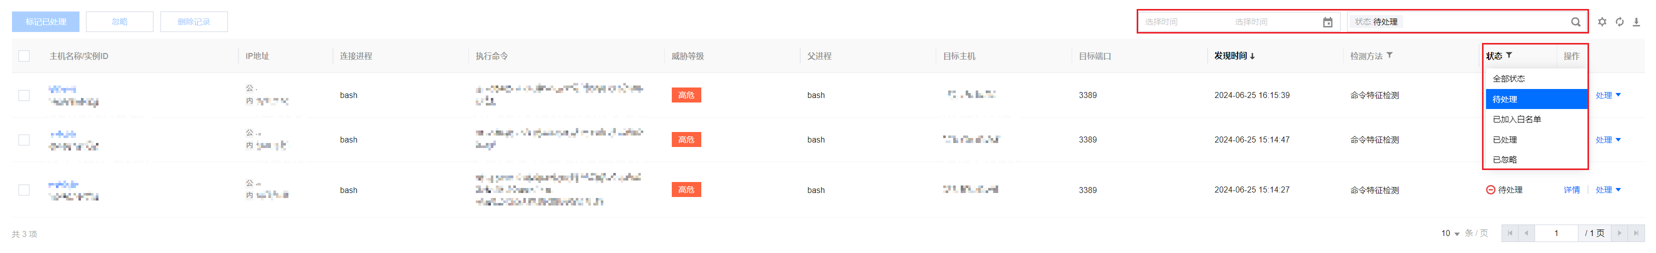Expand the 处理 dropdown in third row
This screenshot has width=1656, height=253.
click(x=1608, y=190)
